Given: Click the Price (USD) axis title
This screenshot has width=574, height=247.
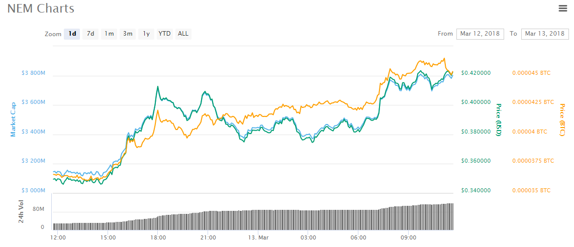Looking at the screenshot, I should coord(498,120).
